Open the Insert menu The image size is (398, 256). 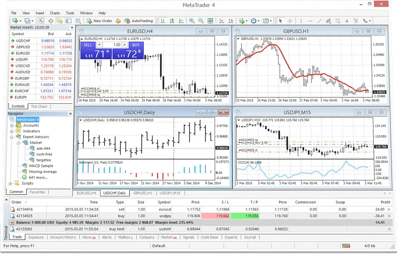[40, 13]
